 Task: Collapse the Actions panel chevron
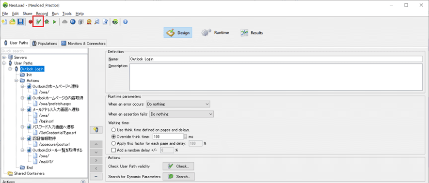click(83, 182)
